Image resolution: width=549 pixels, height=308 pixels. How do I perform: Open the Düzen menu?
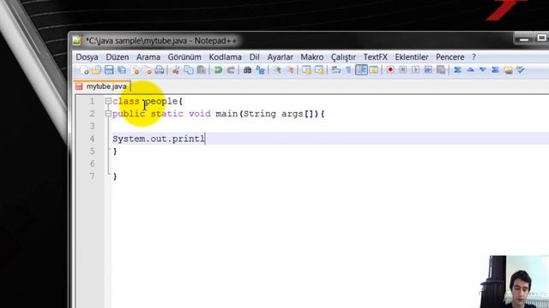[118, 57]
